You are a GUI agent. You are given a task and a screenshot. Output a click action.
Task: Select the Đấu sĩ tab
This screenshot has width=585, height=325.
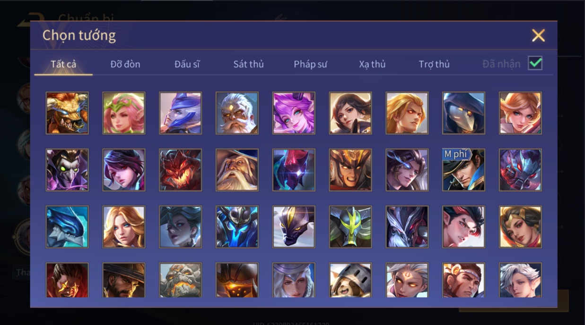pos(187,64)
